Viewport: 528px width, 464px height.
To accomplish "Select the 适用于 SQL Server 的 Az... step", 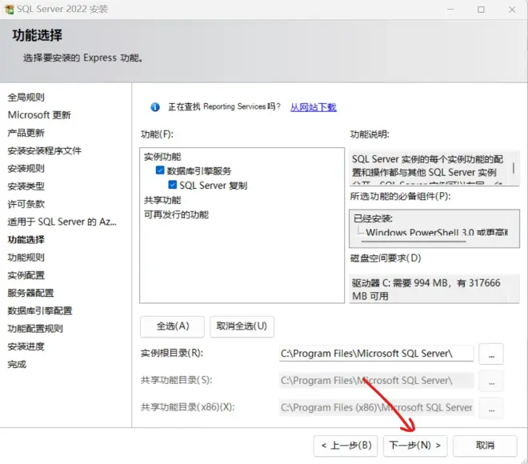I will click(62, 222).
